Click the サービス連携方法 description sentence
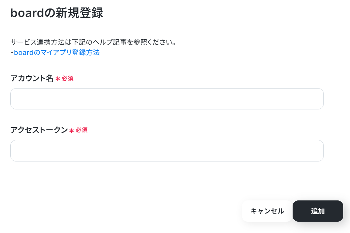The width and height of the screenshot is (350, 233). (94, 42)
